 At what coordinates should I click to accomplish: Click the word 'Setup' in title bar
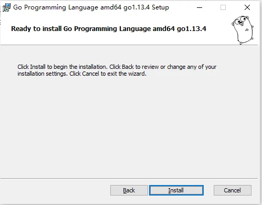coord(160,7)
